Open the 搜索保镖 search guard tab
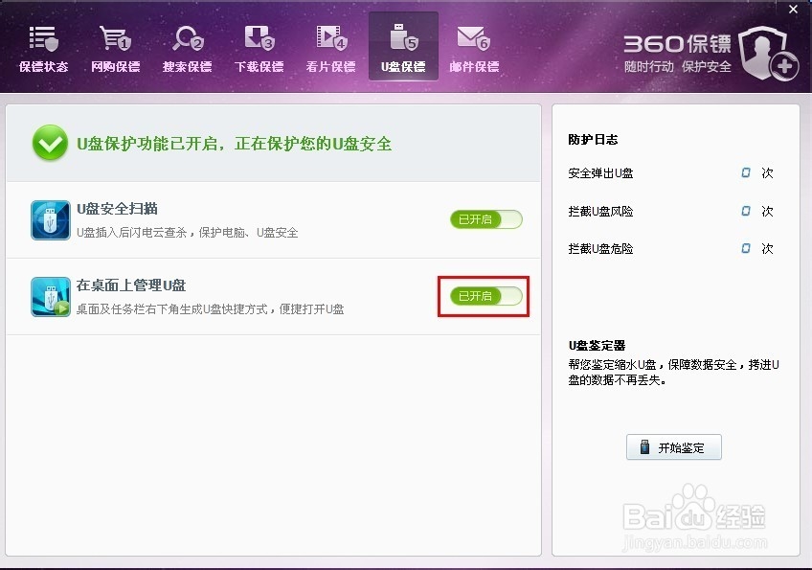Image resolution: width=812 pixels, height=570 pixels. click(x=187, y=49)
